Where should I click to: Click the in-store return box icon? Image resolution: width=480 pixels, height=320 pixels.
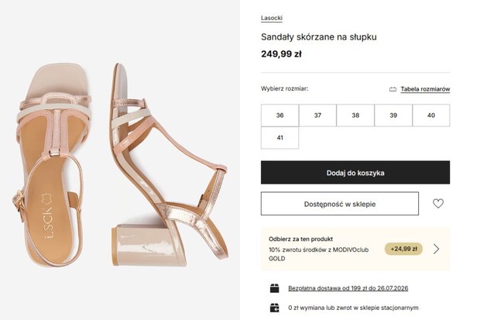pyautogui.click(x=275, y=308)
